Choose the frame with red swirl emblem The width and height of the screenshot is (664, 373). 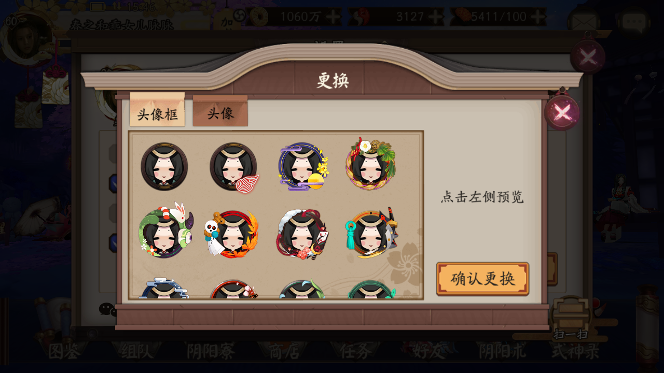coord(233,167)
